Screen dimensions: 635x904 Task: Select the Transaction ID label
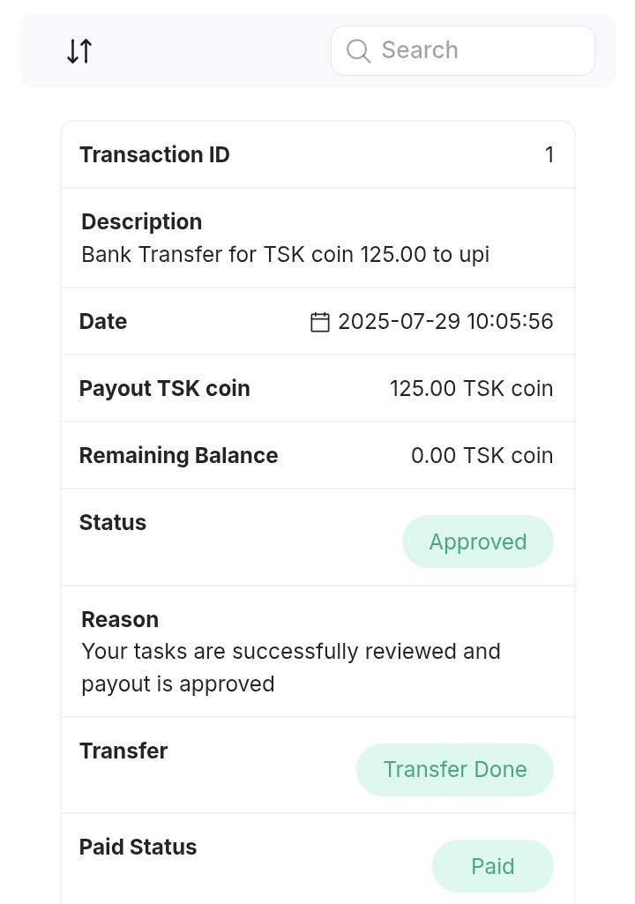tap(154, 155)
